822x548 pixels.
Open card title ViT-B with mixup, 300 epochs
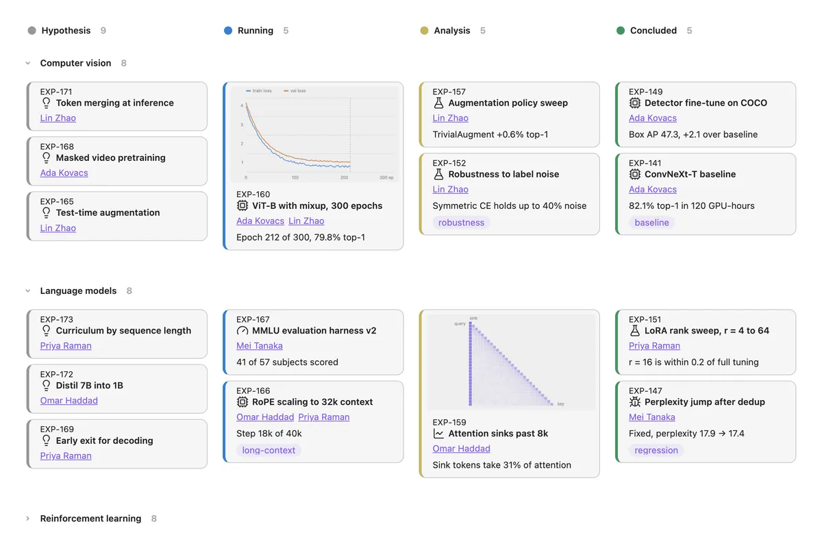317,206
